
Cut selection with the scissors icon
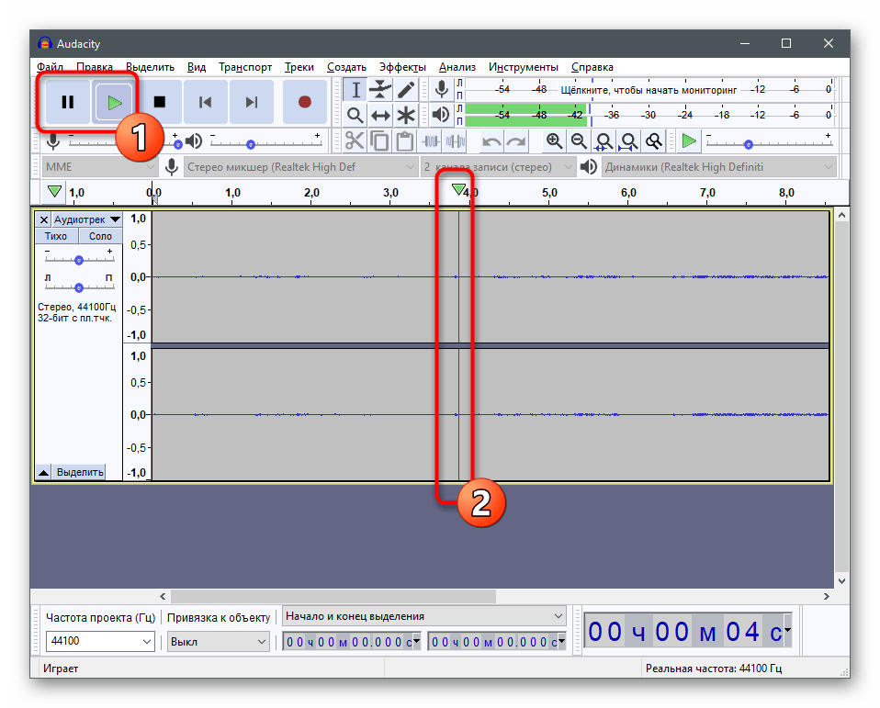click(355, 140)
